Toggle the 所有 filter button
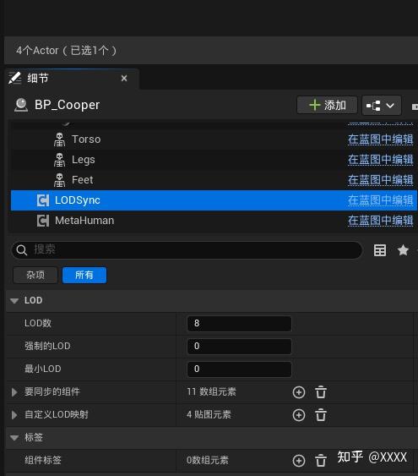 [x=84, y=275]
